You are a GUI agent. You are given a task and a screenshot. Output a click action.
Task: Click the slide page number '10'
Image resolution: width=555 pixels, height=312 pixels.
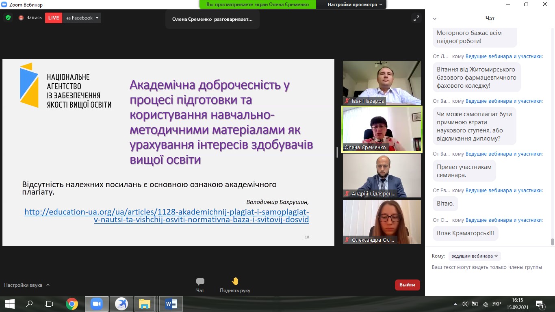point(307,237)
